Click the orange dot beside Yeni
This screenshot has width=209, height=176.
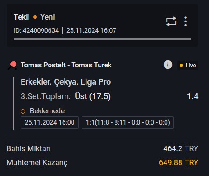(35, 17)
